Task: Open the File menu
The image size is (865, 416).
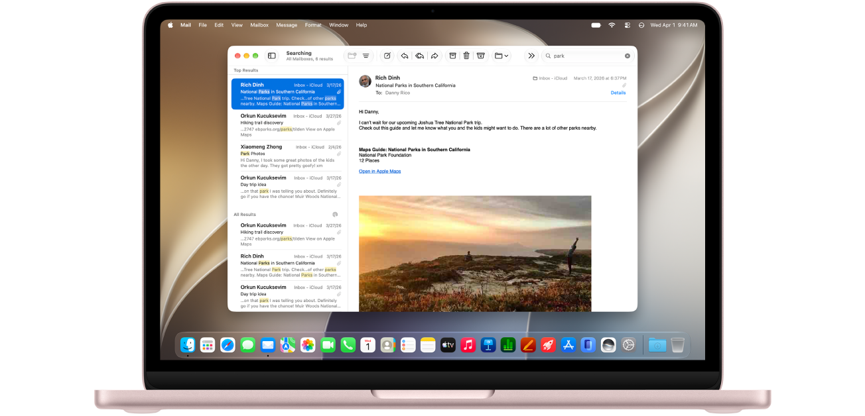Action: tap(203, 25)
